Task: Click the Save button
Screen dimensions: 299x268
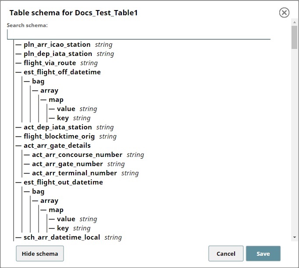Action: [x=263, y=254]
